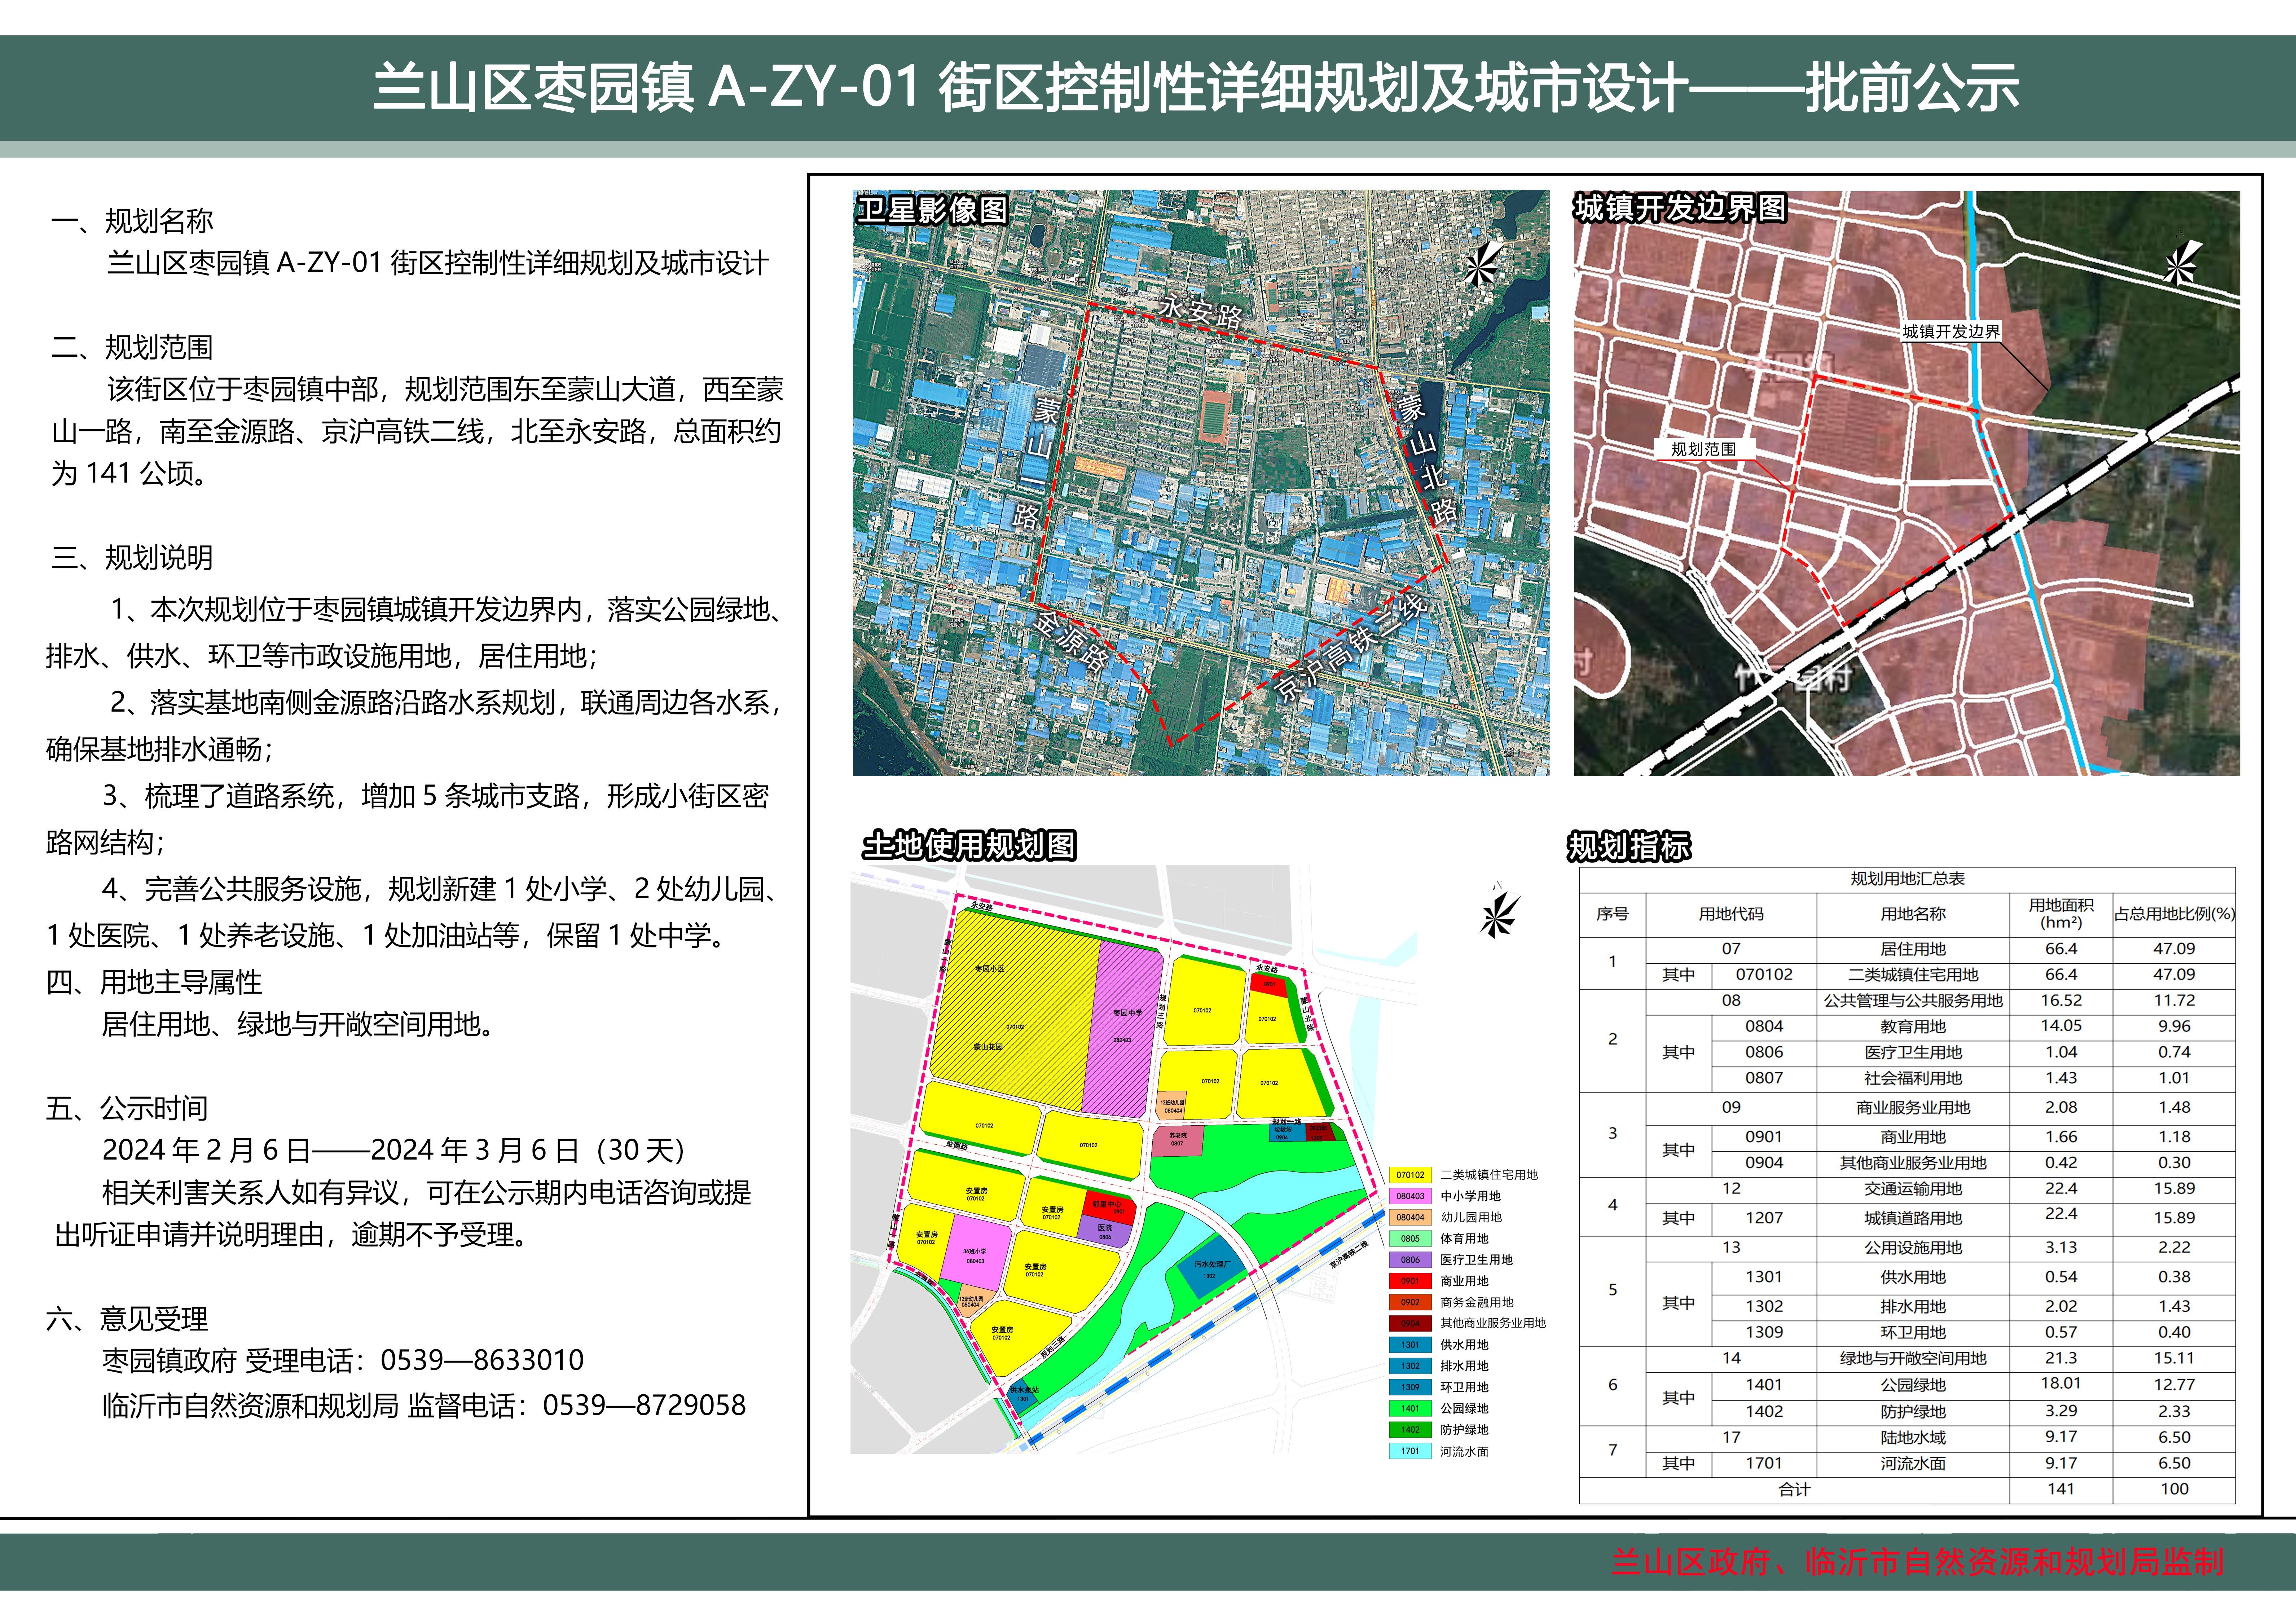Screen dimensions: 2296x1623
Task: Click the 土地使用规划图 map title
Action: (x=969, y=845)
